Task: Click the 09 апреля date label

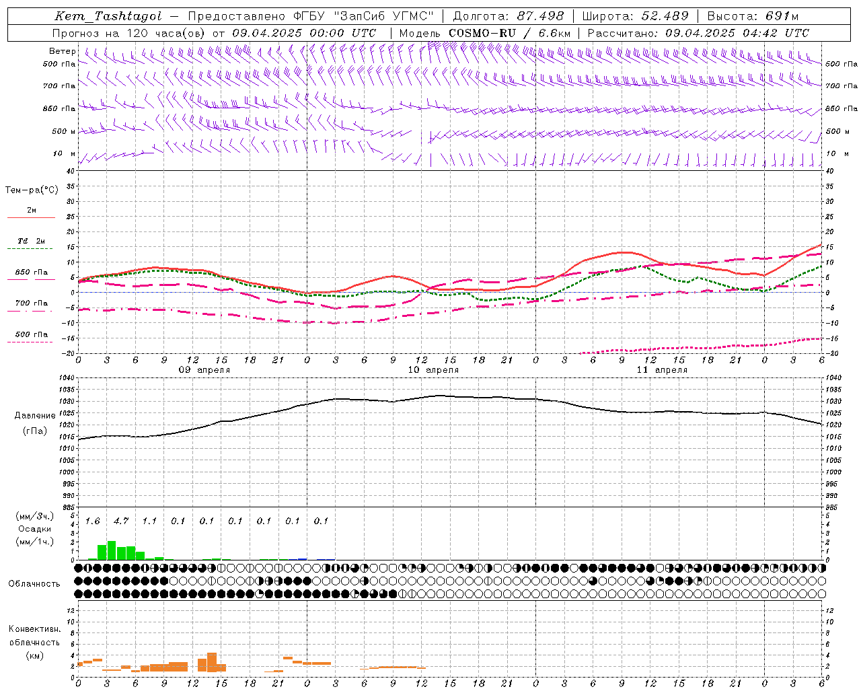Action: (204, 369)
